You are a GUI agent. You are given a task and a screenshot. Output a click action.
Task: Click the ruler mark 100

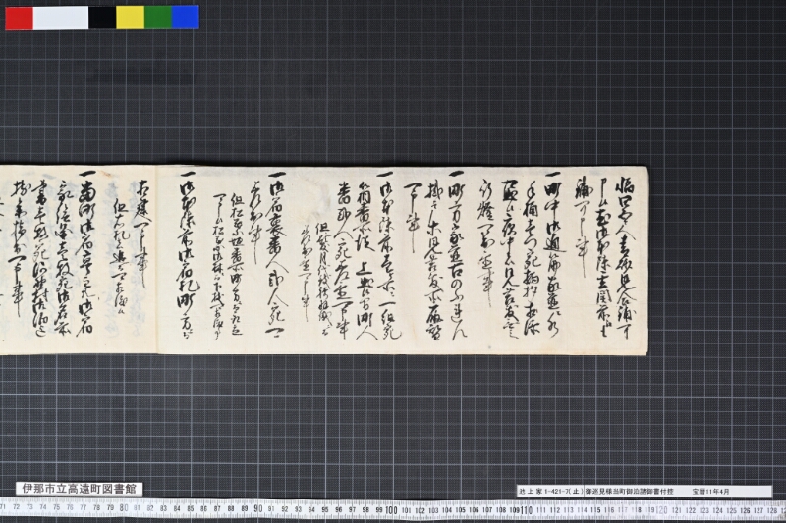pos(391,510)
